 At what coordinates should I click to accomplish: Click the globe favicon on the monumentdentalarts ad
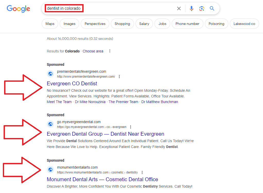50,170
